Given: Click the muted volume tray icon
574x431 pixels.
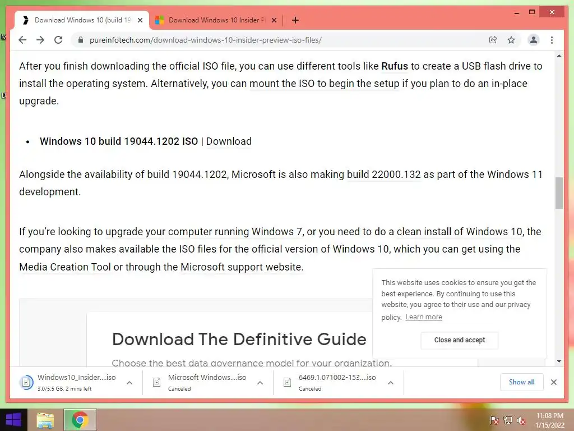Looking at the screenshot, I should pyautogui.click(x=521, y=420).
